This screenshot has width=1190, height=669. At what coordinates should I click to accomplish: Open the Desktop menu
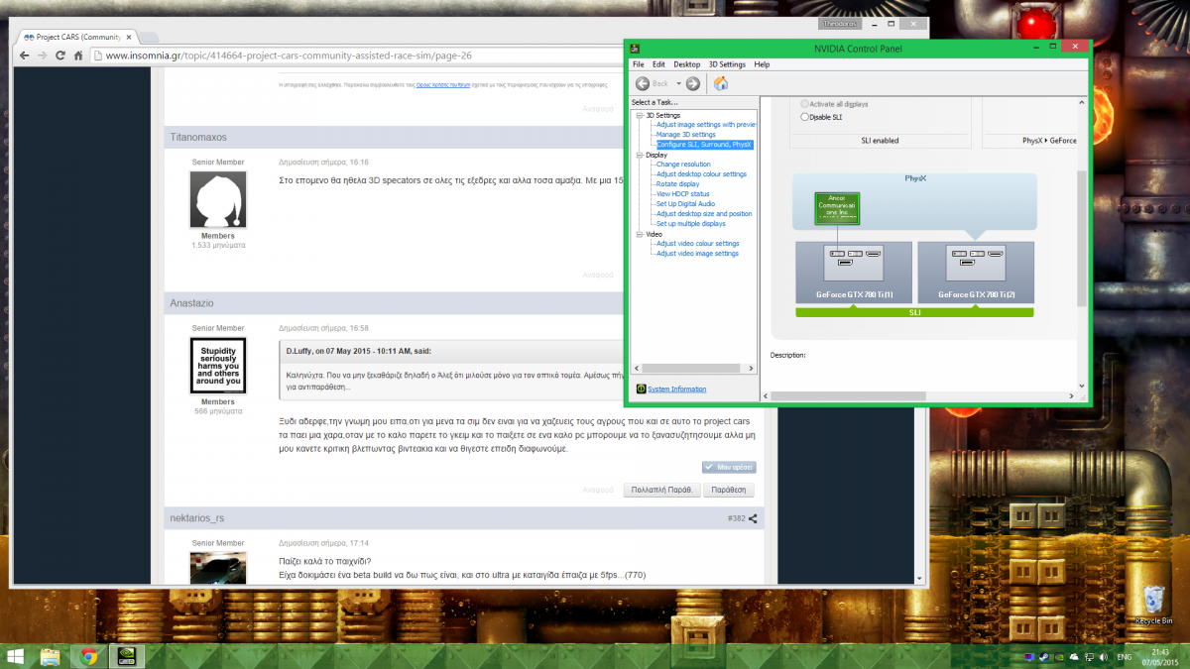click(x=686, y=64)
